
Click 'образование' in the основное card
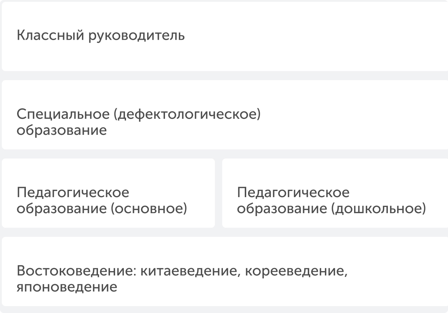point(62,209)
